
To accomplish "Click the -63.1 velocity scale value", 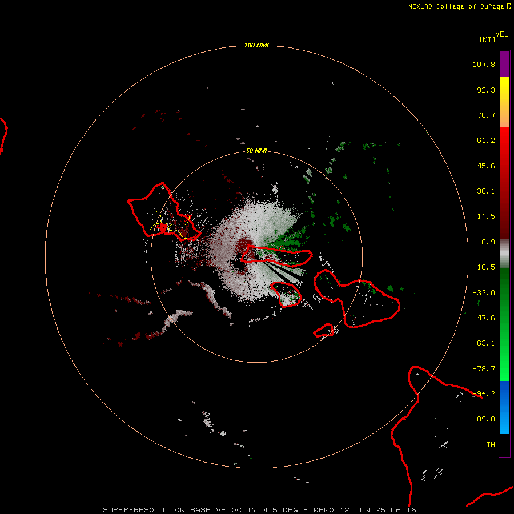I will pos(484,343).
